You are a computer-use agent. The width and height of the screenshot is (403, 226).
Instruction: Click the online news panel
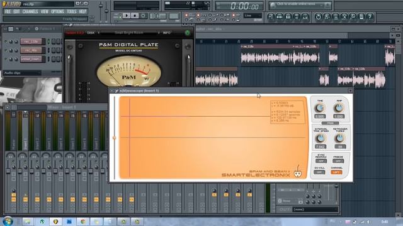[300, 5]
